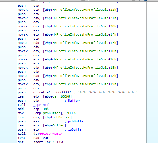Click the _sprintf function name
158x143 pixels.
click(x=41, y=105)
